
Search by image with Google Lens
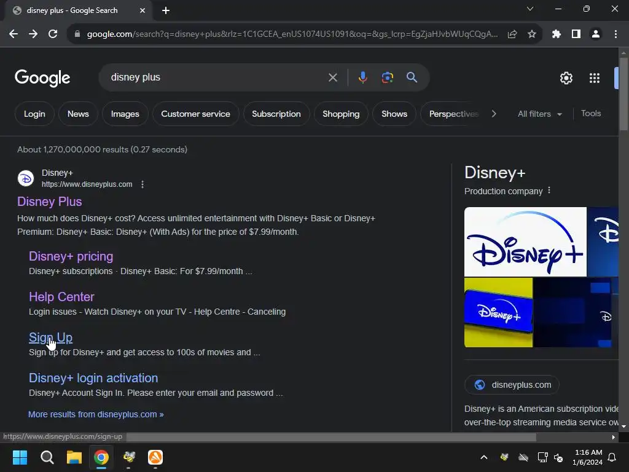click(x=388, y=77)
